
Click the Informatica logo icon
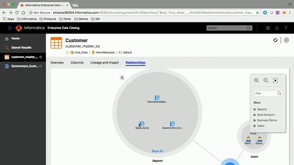19,28
